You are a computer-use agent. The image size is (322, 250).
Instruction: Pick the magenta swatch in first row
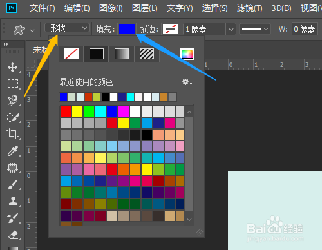[x=124, y=111]
